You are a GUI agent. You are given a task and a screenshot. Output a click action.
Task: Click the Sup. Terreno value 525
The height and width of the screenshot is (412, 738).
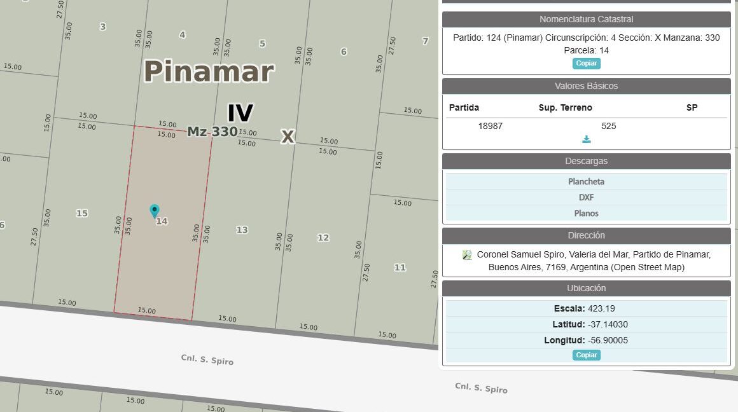coord(609,126)
